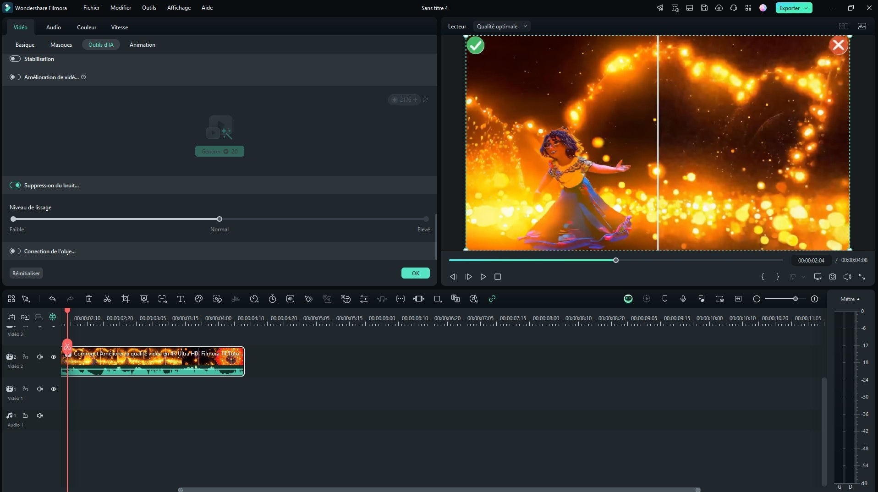Click the mark-out curly brace
The height and width of the screenshot is (492, 878).
[x=778, y=277]
